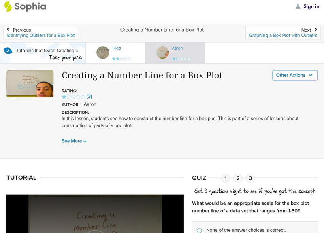Click the Sign in user icon
Image resolution: width=324 pixels, height=233 pixels.
[298, 6]
